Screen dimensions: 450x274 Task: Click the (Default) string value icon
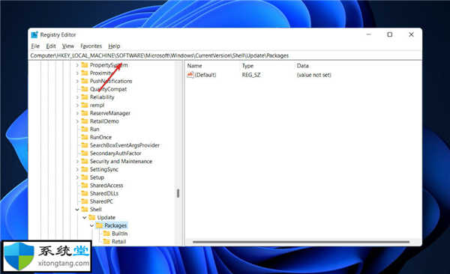point(190,75)
